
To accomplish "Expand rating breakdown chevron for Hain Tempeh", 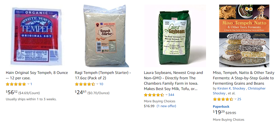I will [x=28, y=84].
